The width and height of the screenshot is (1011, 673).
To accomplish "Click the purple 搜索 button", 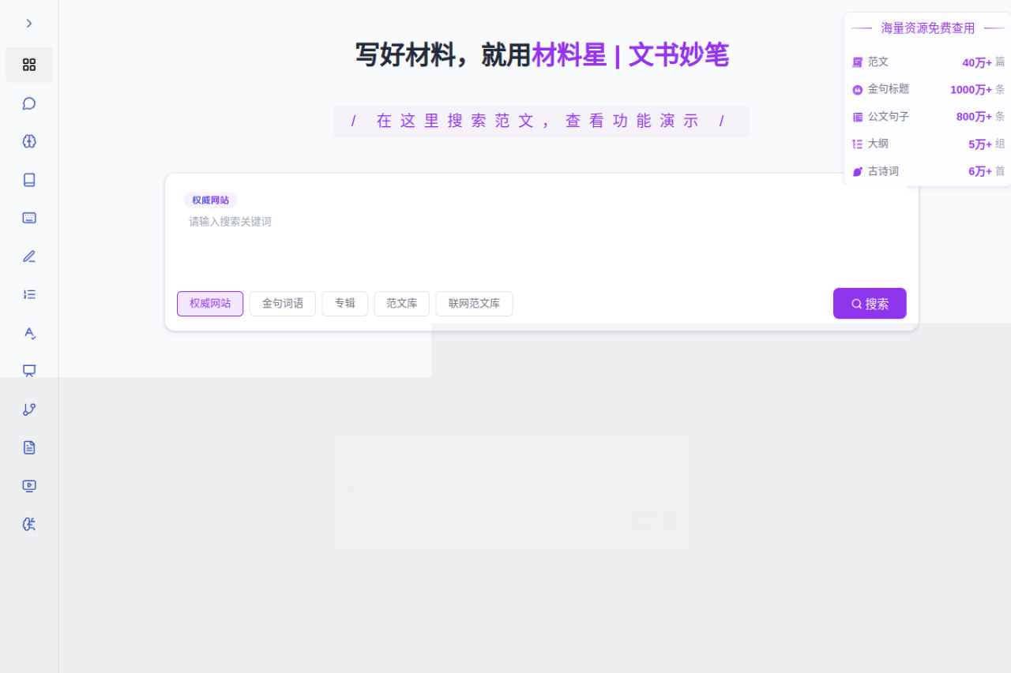I will click(x=869, y=304).
